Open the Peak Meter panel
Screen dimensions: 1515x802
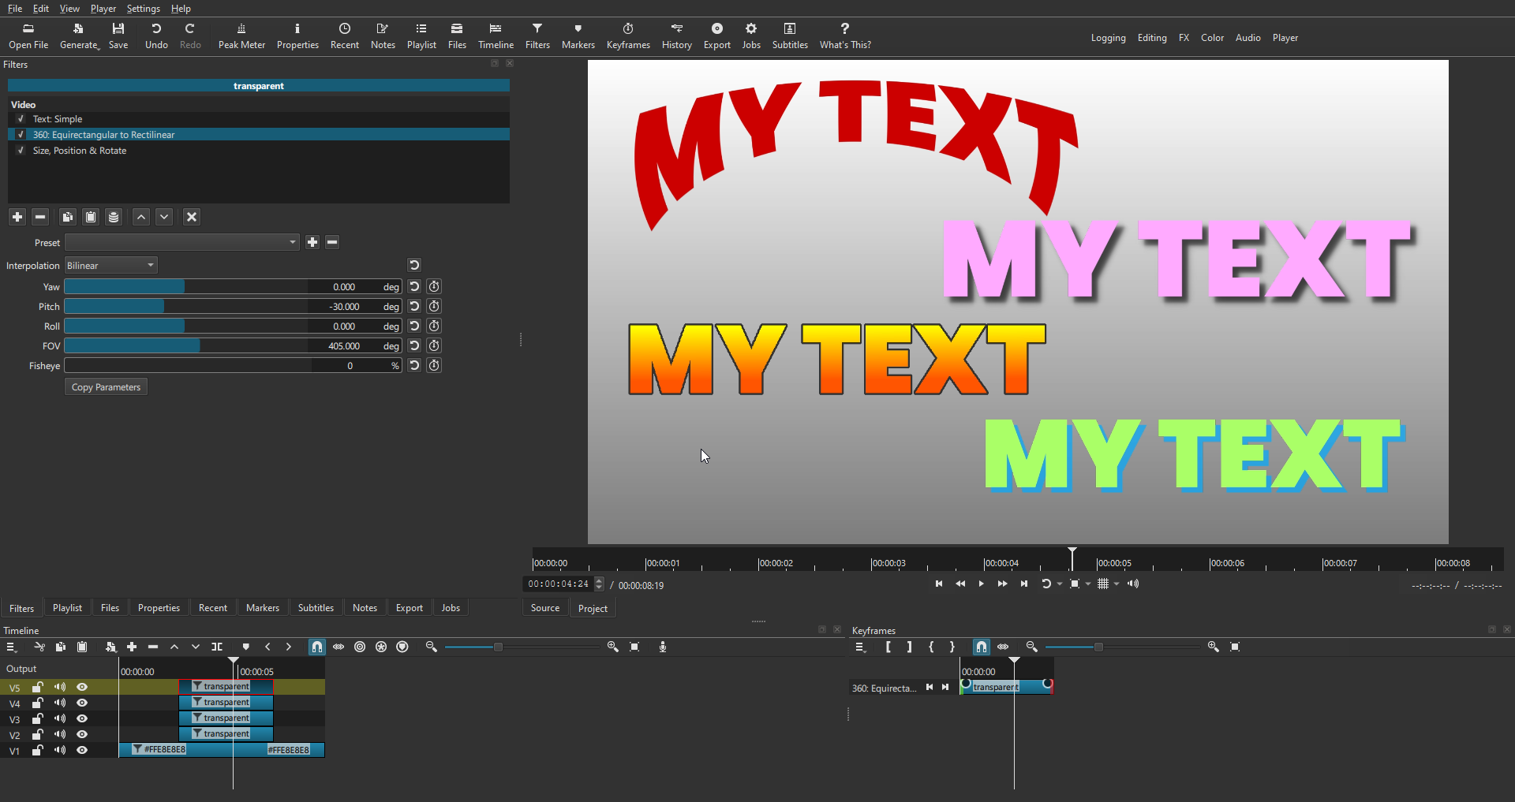pos(241,36)
